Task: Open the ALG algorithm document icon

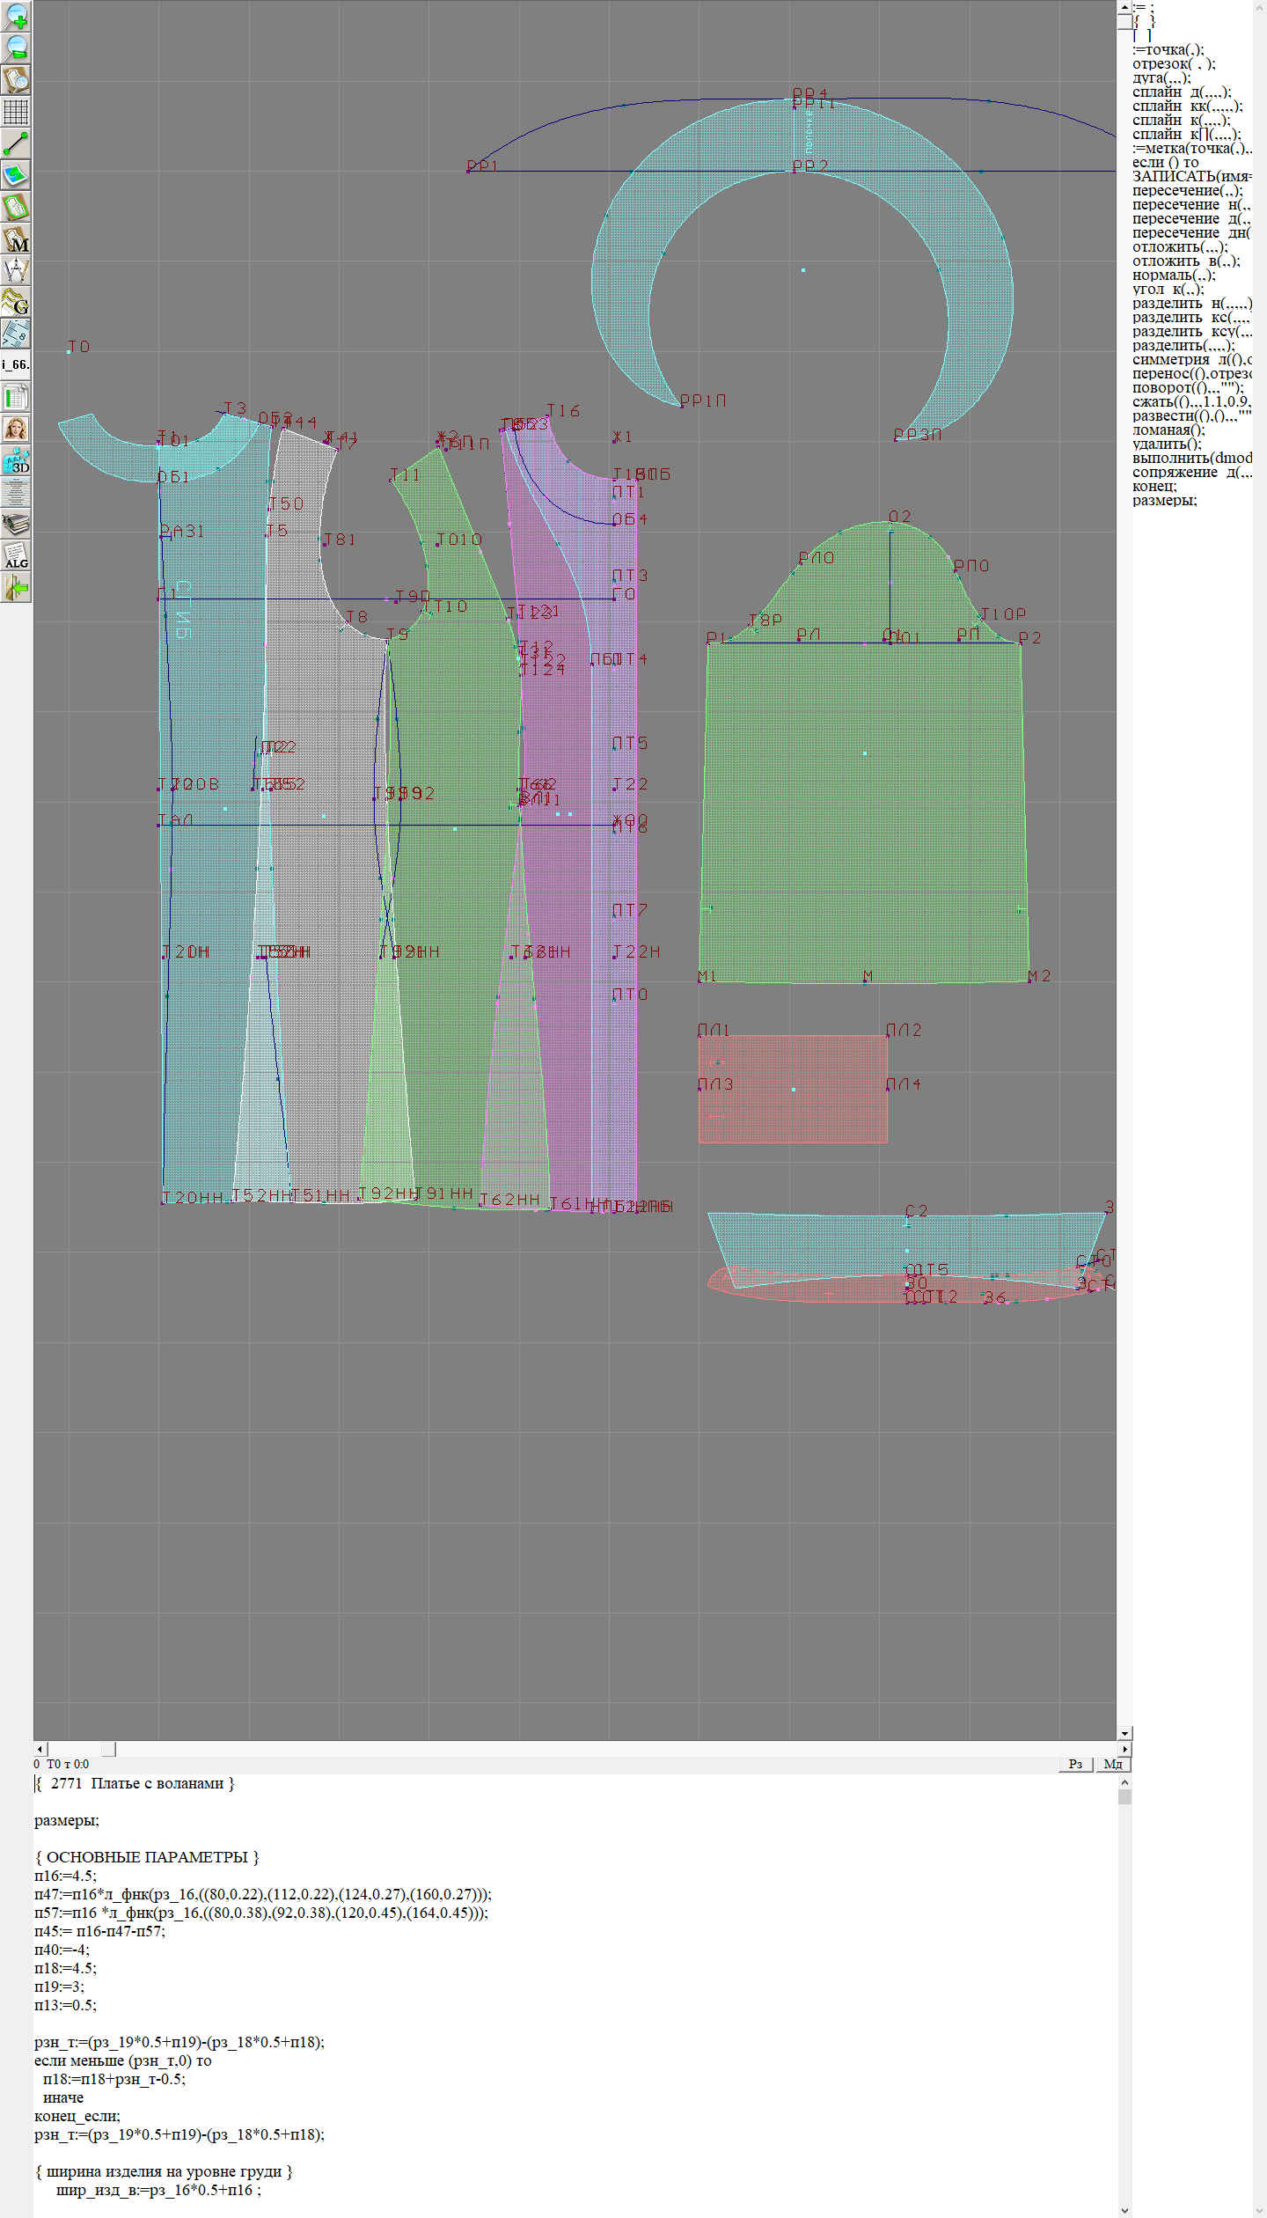Action: [16, 555]
